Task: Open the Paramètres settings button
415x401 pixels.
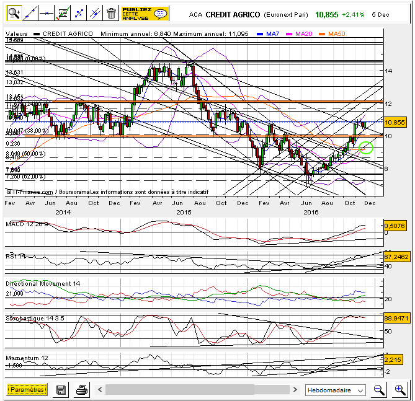Action: (27, 390)
